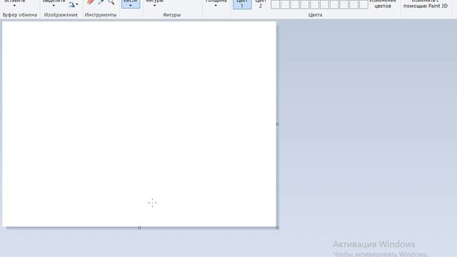Activate the Цвет 2 background color button
Screen dimensions: 457x257
tap(261, 4)
